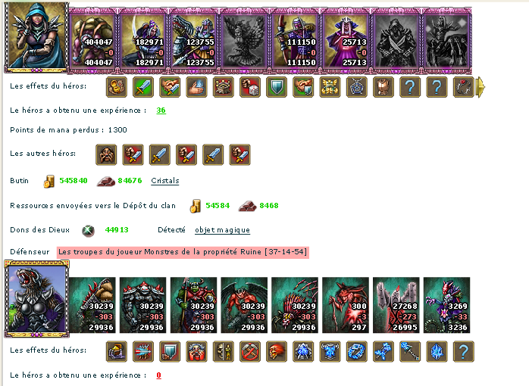This screenshot has height=386, width=529.
Task: Click the unit card showing 404047 troops
Action: click(x=92, y=40)
